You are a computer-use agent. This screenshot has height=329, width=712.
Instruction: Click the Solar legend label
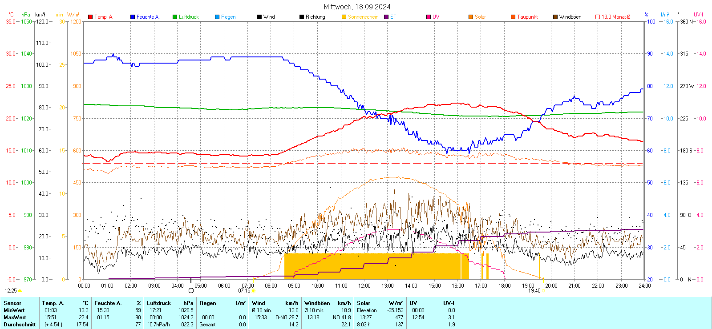480,17
